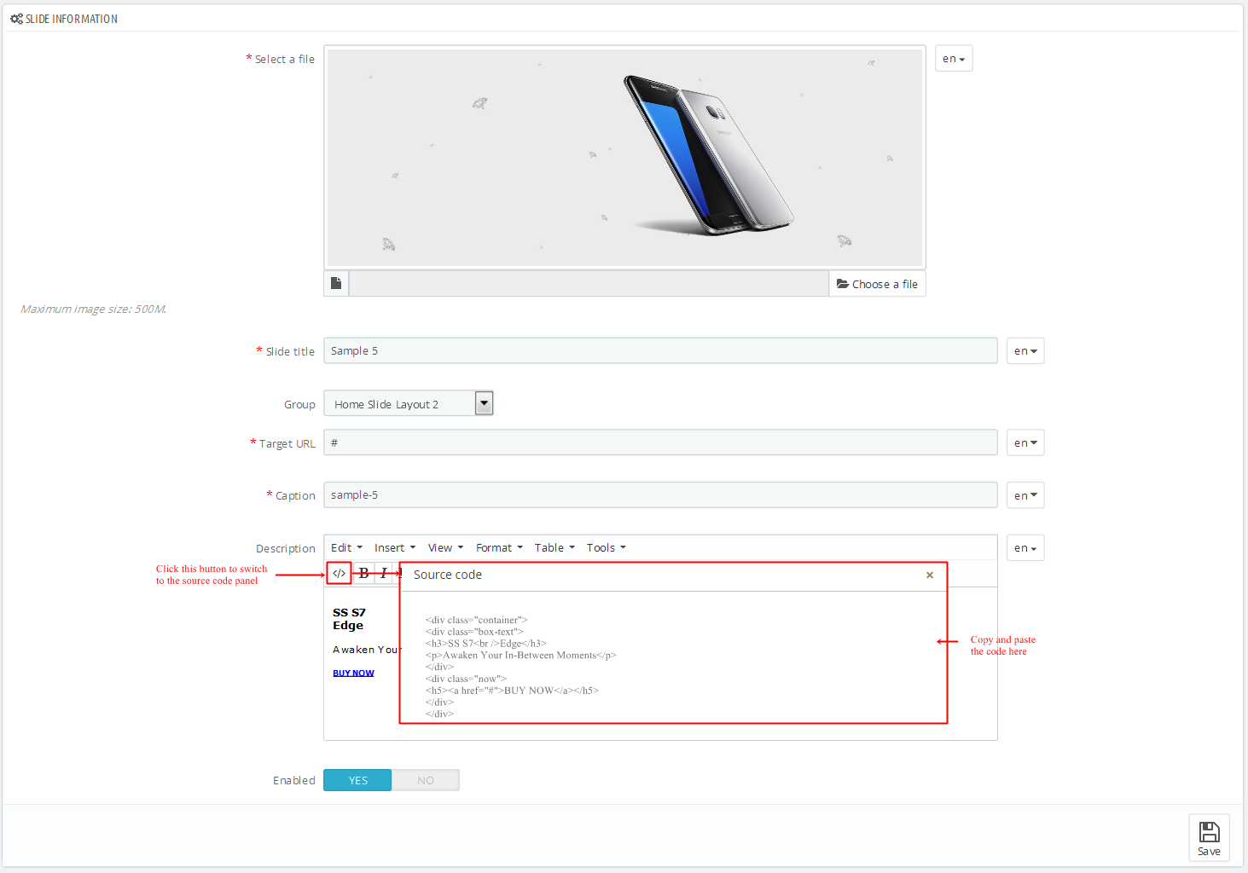
Task: Open the View menu in editor
Action: 445,548
